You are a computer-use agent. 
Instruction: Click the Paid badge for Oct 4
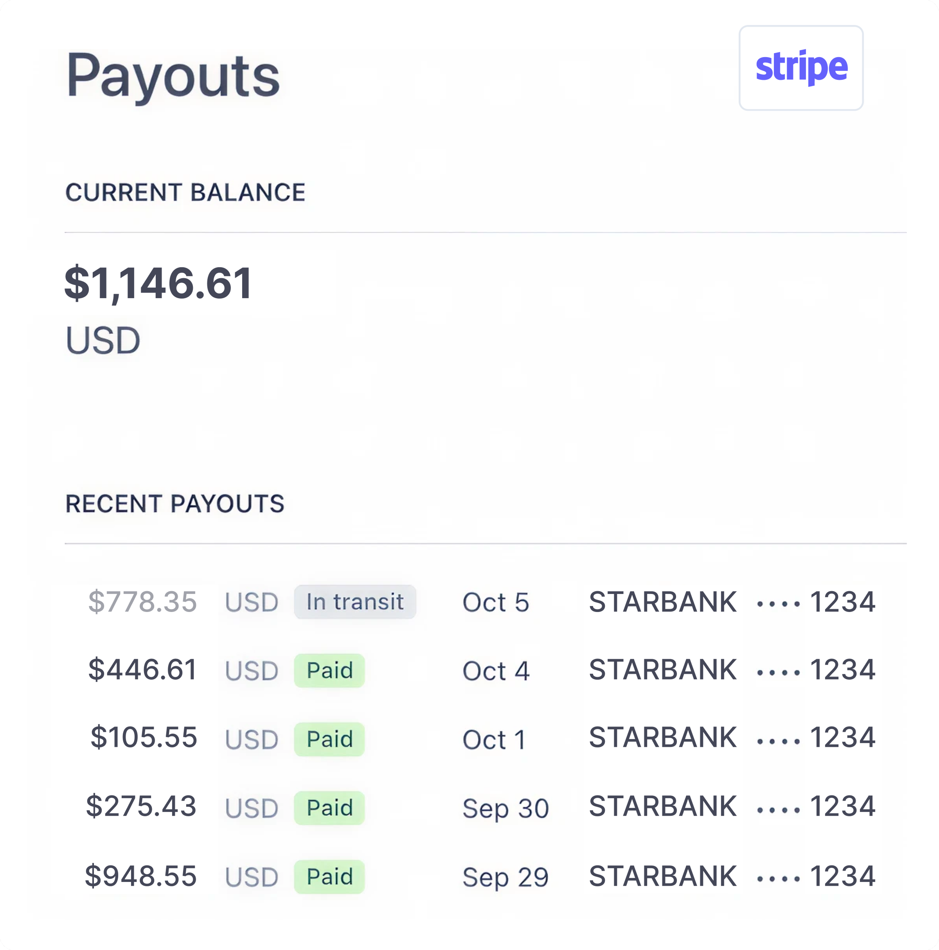(x=329, y=670)
